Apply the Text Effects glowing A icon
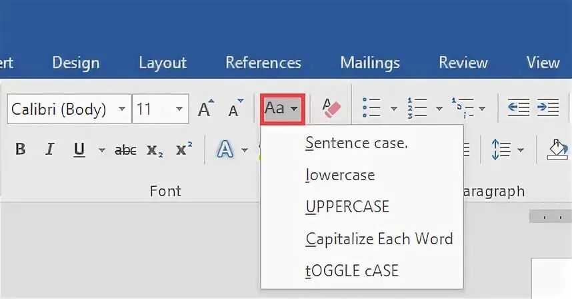572x299 pixels. tap(225, 149)
